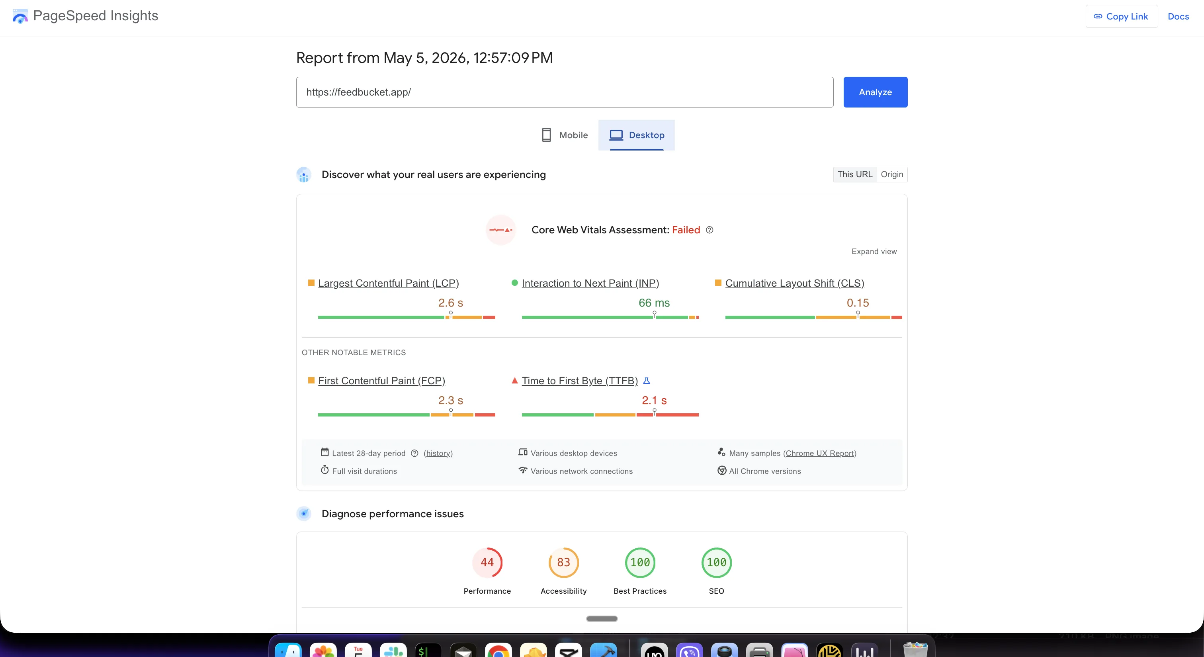The width and height of the screenshot is (1204, 657).
Task: Open the (history) link
Action: coord(438,453)
